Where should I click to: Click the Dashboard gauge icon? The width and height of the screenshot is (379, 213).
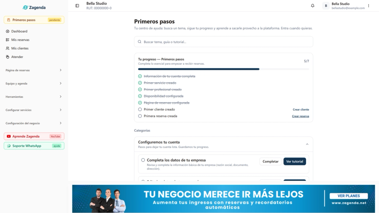pyautogui.click(x=7, y=31)
